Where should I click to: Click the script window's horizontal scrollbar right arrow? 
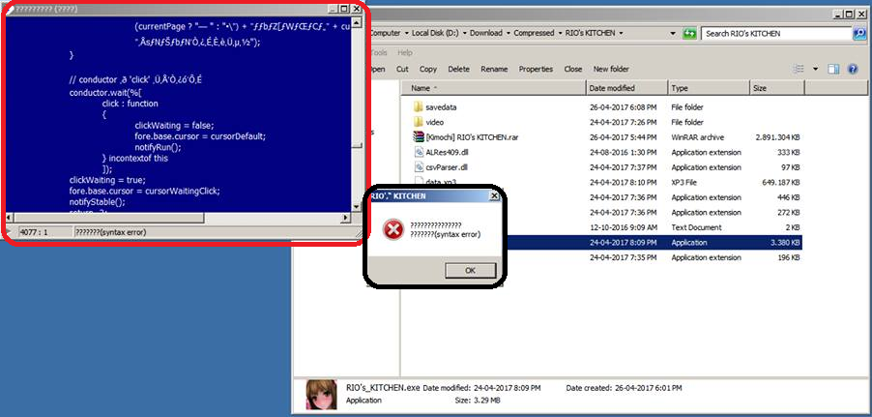pos(347,218)
